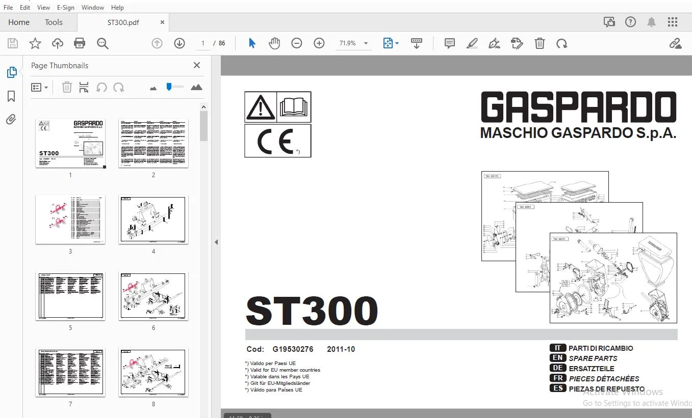Viewport: 692px width, 418px height.
Task: Switch to the Home tab
Action: point(19,22)
